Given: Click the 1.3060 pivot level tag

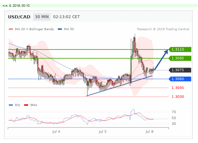Looking at the screenshot, I should click(180, 79).
